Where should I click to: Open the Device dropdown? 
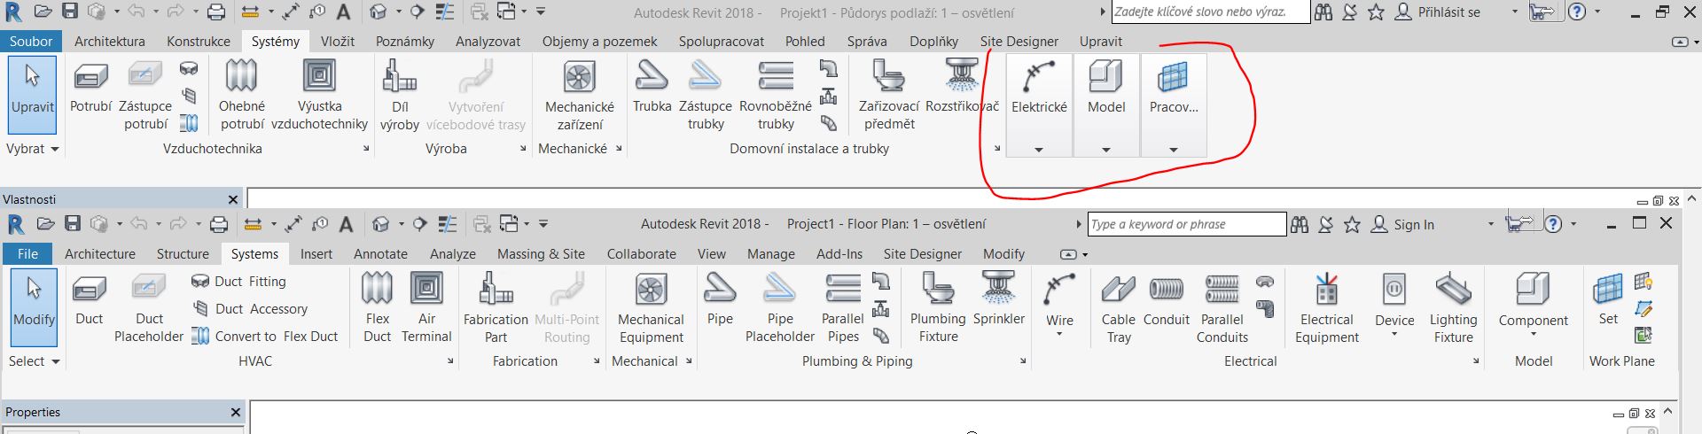(1394, 335)
